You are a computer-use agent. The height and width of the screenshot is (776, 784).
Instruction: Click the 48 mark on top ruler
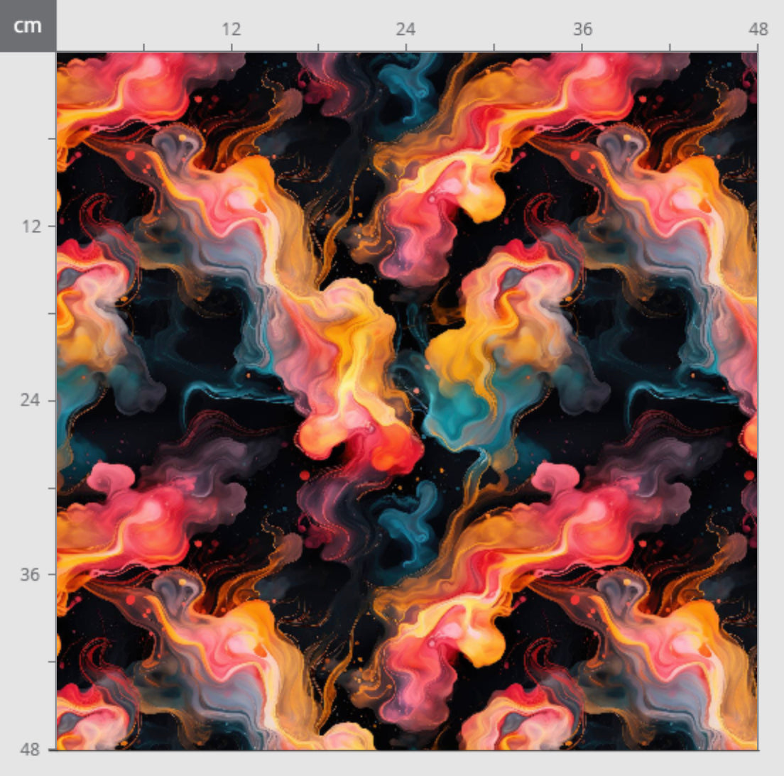click(x=758, y=30)
